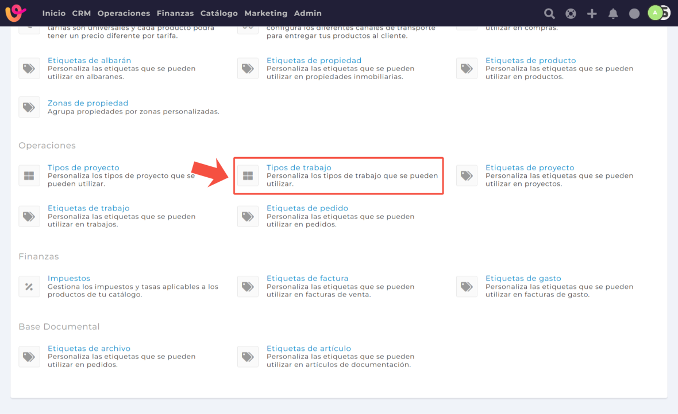Open the Zonas de propiedad link

87,103
